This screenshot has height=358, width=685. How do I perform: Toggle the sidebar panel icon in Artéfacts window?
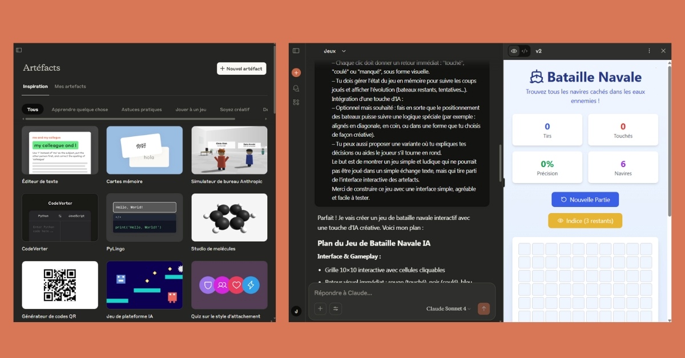coord(19,50)
